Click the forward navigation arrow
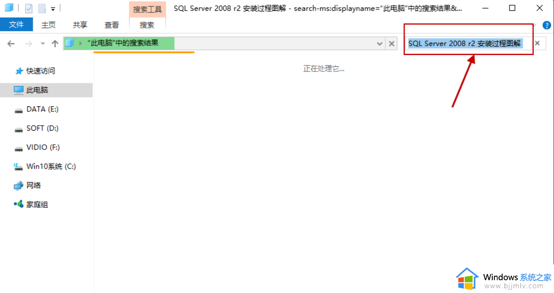 (29, 44)
